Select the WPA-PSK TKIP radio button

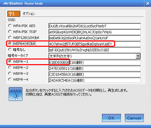(x=10, y=32)
